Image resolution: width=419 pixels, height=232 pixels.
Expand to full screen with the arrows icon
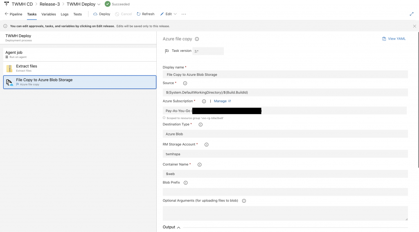point(412,14)
